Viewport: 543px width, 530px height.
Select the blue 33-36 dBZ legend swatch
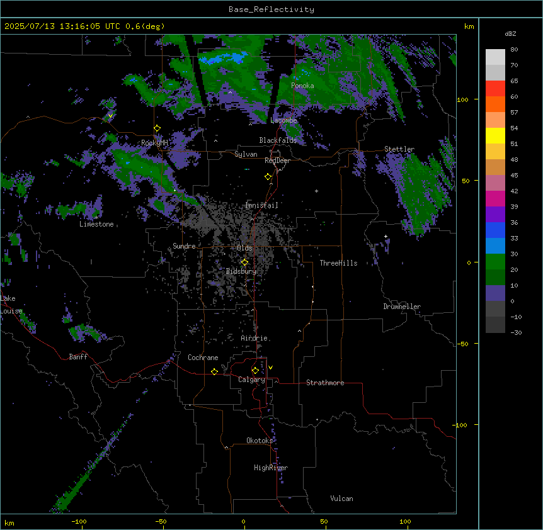click(495, 230)
